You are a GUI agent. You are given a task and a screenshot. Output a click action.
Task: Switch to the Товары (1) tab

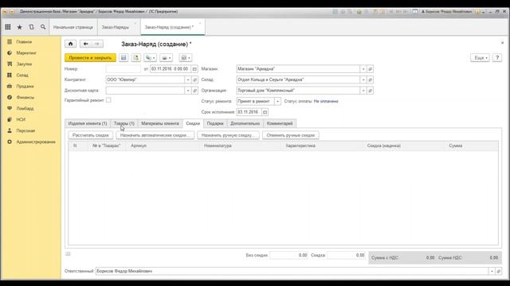click(x=124, y=124)
